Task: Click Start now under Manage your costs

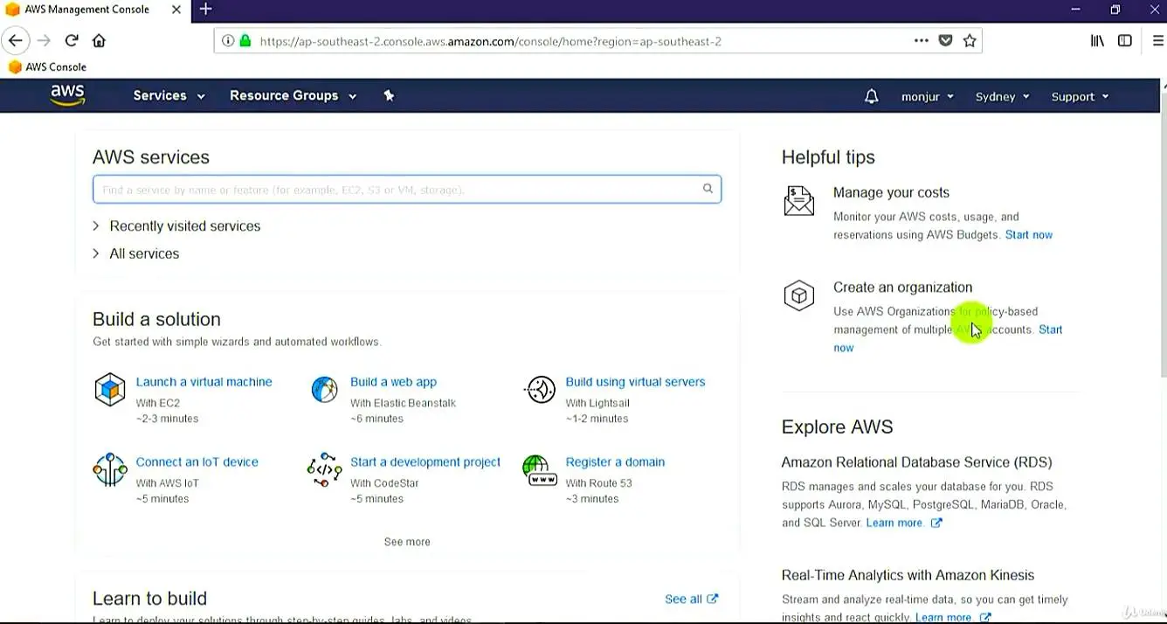Action: [1028, 235]
